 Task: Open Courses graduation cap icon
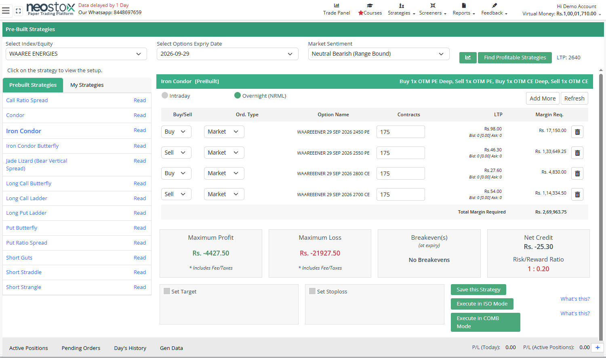pos(370,5)
